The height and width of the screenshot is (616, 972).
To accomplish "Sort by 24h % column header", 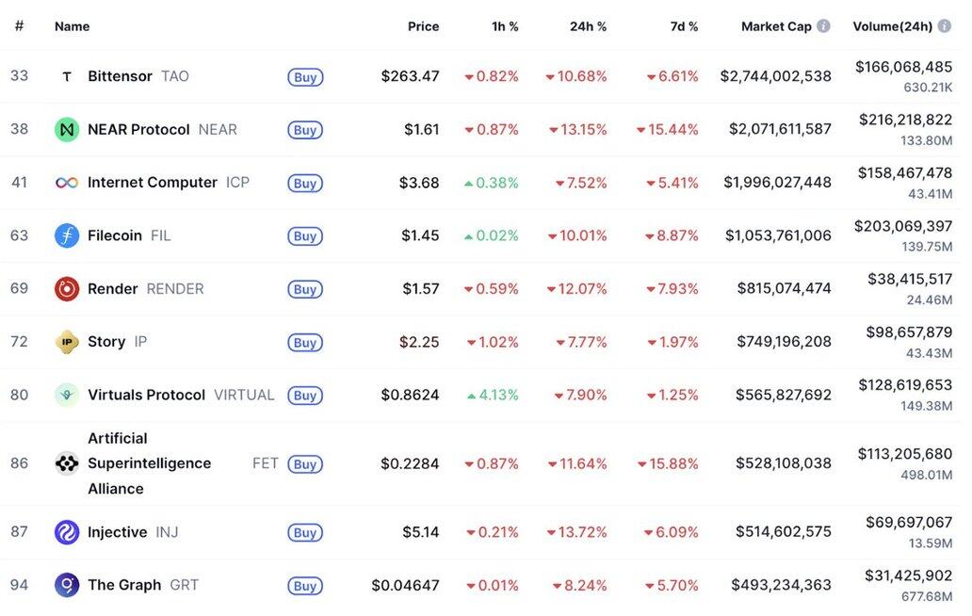I will point(588,26).
